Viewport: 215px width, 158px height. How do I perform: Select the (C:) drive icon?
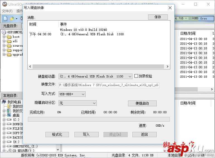(9, 120)
